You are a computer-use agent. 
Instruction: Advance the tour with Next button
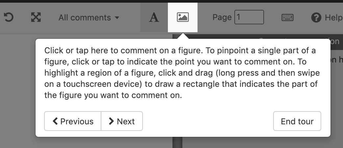pyautogui.click(x=122, y=121)
